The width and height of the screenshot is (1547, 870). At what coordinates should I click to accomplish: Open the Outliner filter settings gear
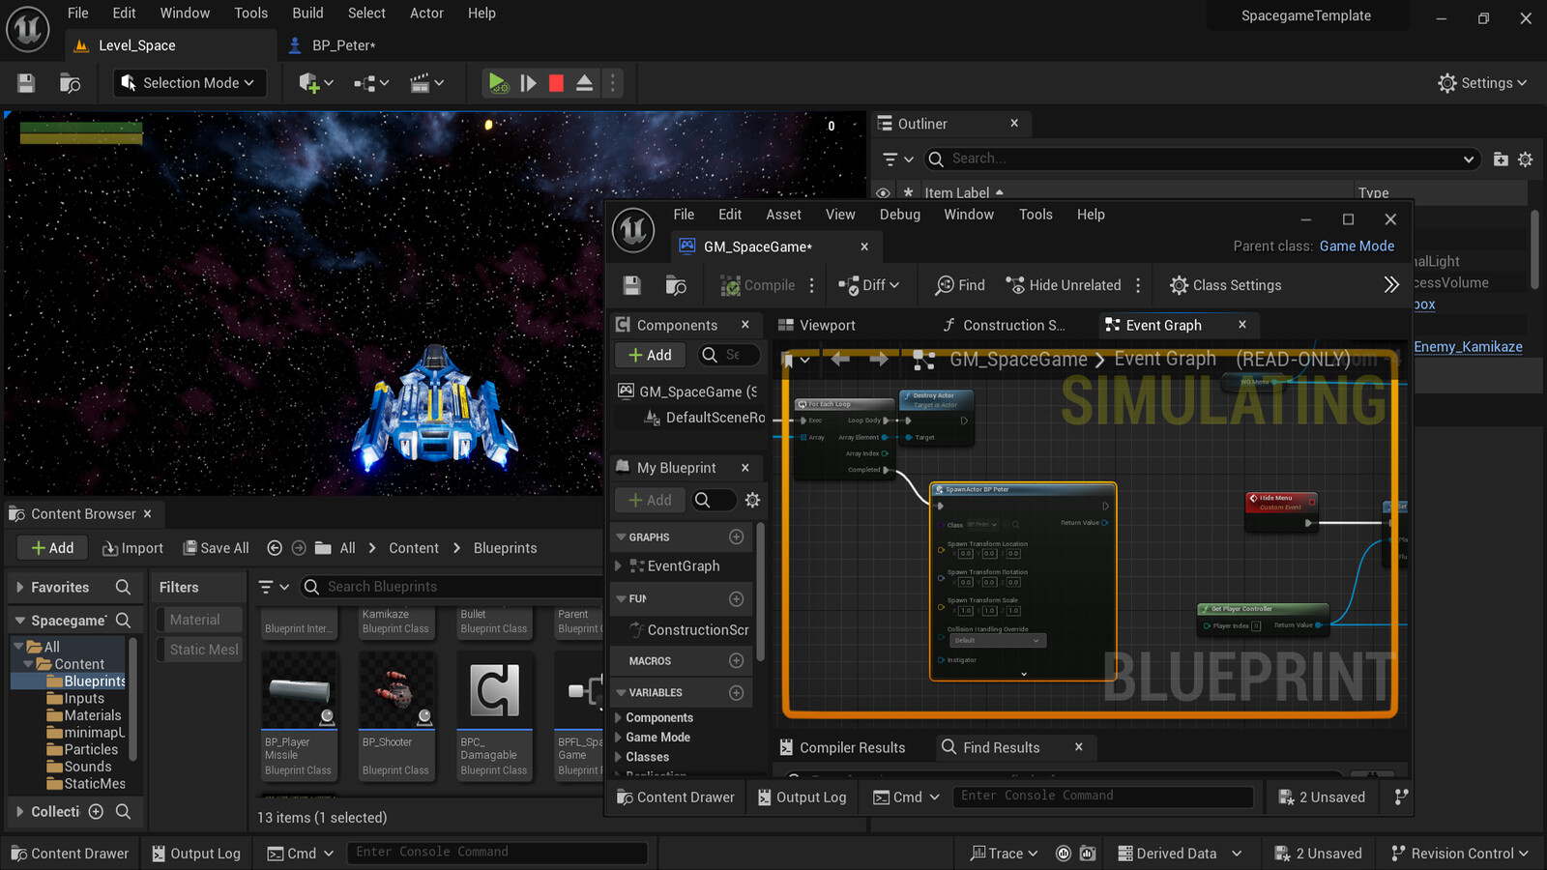click(x=1525, y=159)
